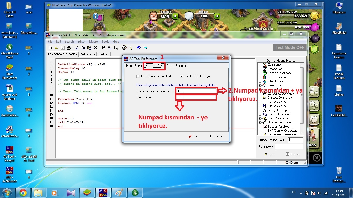Screen dimensions: 353x198
Task: Click the Parameters input field
Action: pos(289,146)
